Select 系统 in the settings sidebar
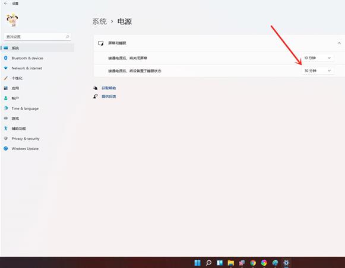 click(37, 48)
